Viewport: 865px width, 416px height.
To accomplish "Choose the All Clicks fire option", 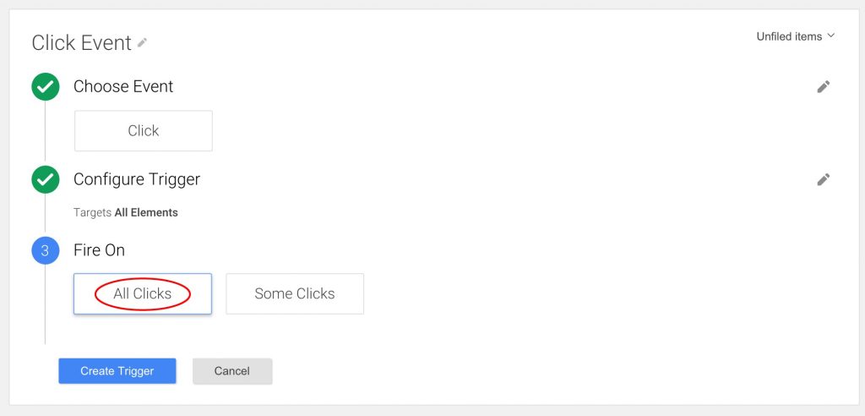I will pos(142,294).
